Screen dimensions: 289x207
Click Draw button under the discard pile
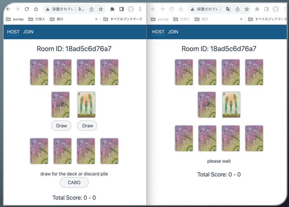tap(87, 126)
